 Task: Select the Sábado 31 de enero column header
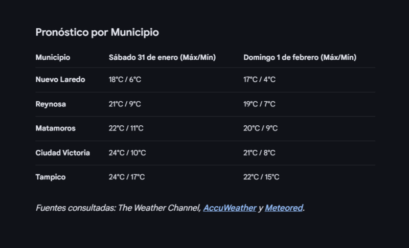pos(162,57)
